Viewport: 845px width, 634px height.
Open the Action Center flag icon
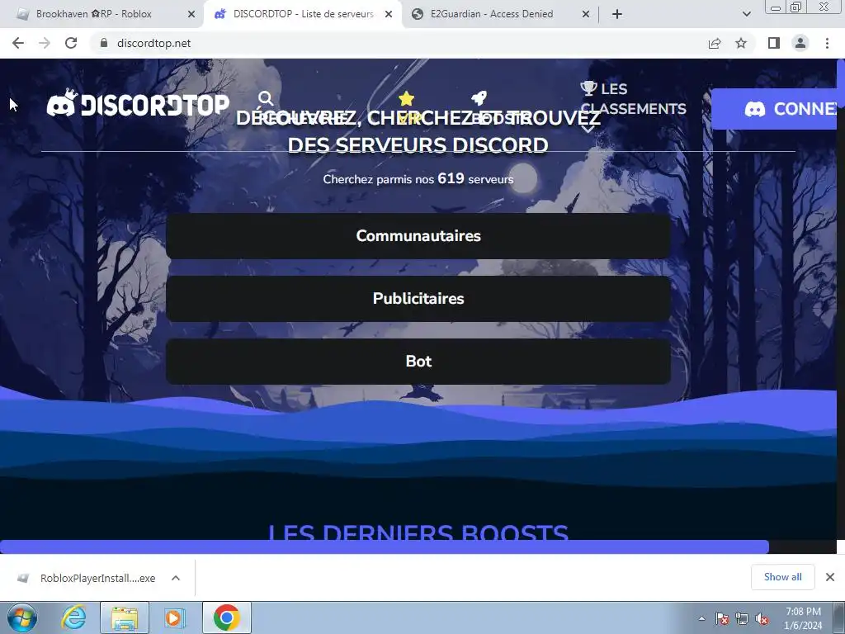point(722,618)
